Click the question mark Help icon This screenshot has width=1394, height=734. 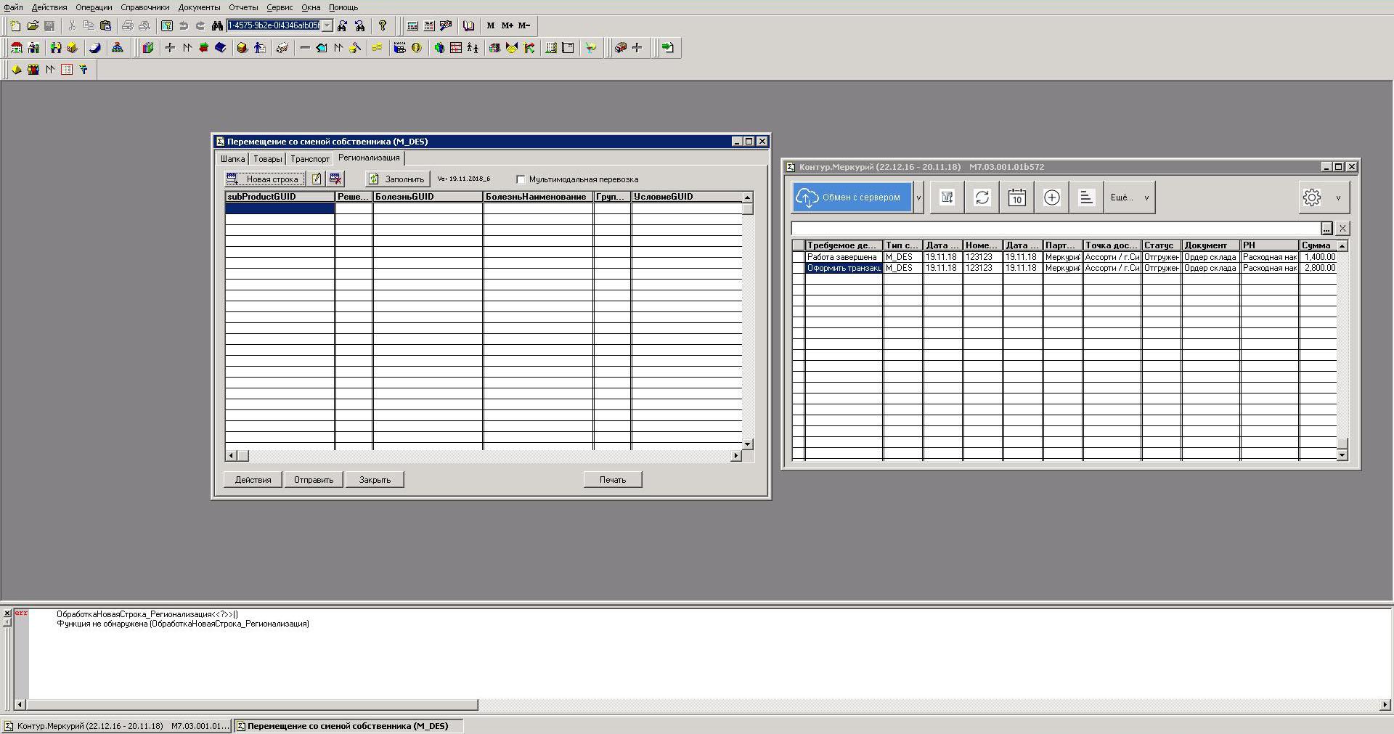[x=383, y=25]
